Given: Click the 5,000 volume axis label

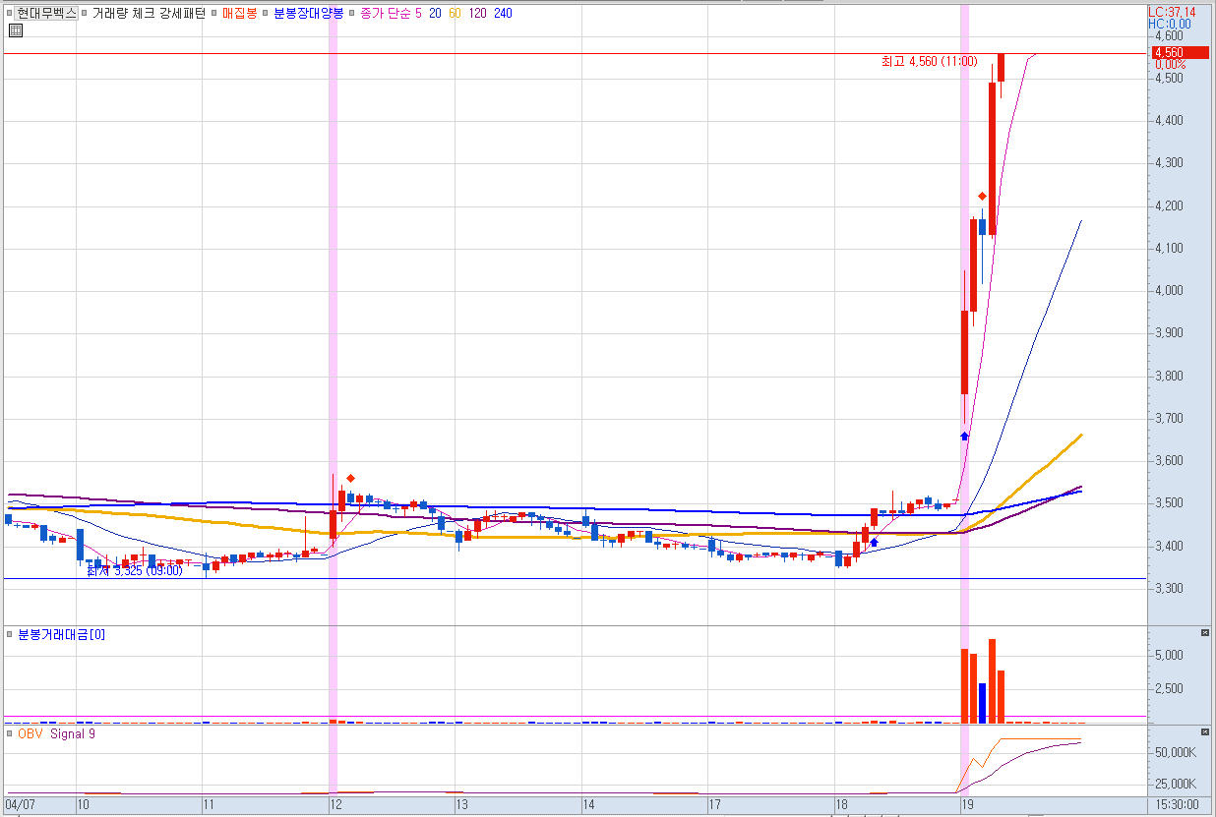Looking at the screenshot, I should click(1169, 655).
